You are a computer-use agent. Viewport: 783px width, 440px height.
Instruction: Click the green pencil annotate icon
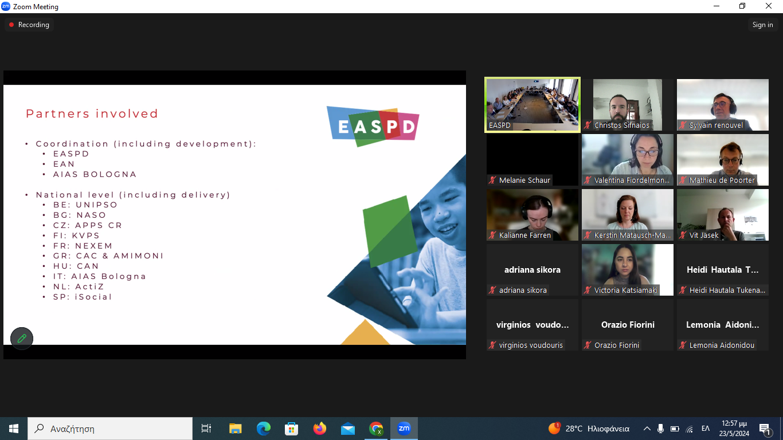point(22,338)
